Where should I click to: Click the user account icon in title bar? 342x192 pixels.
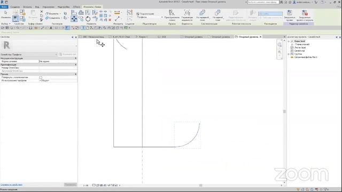pyautogui.click(x=294, y=2)
